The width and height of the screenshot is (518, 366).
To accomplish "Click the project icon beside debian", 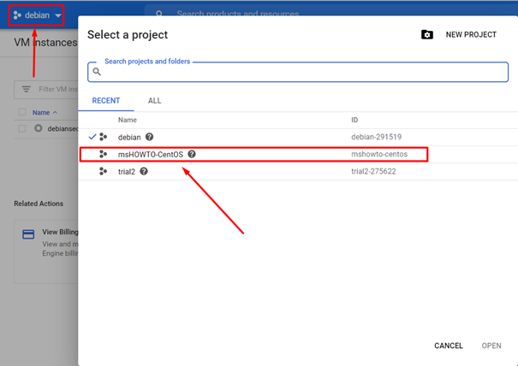I will (103, 137).
